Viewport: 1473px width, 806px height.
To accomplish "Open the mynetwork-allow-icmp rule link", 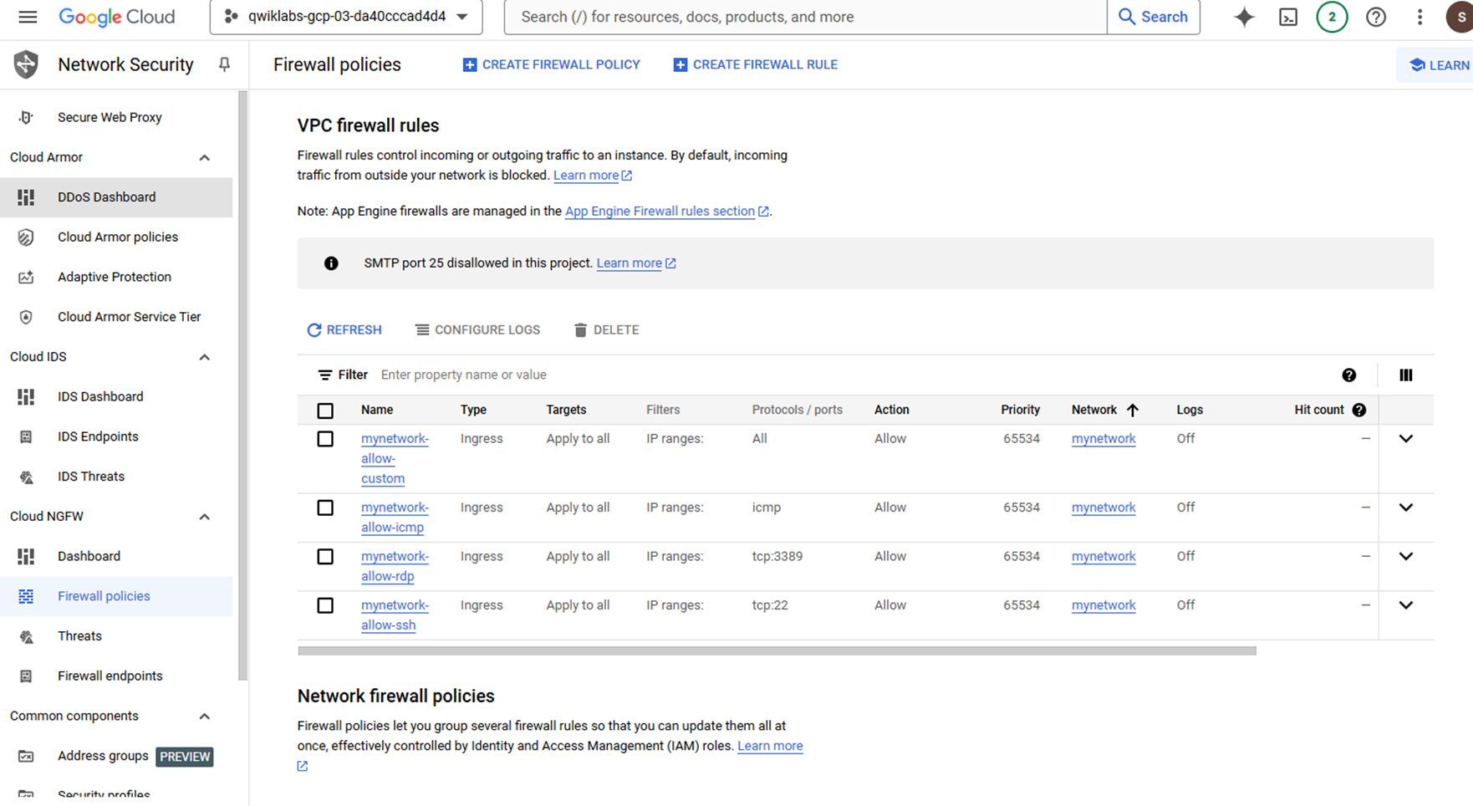I will [395, 518].
